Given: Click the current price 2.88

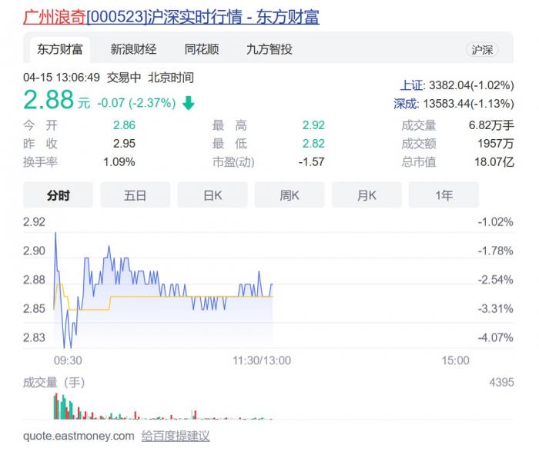Looking at the screenshot, I should coord(49,100).
